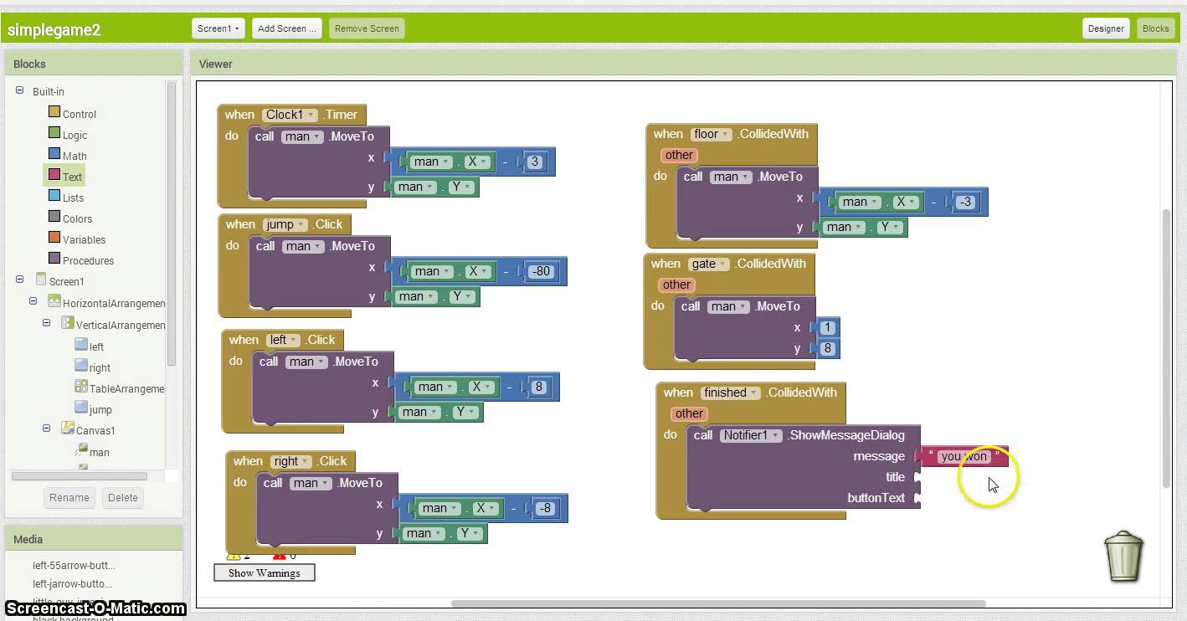Click the trash can to delete blocks
1187x621 pixels.
[1123, 557]
